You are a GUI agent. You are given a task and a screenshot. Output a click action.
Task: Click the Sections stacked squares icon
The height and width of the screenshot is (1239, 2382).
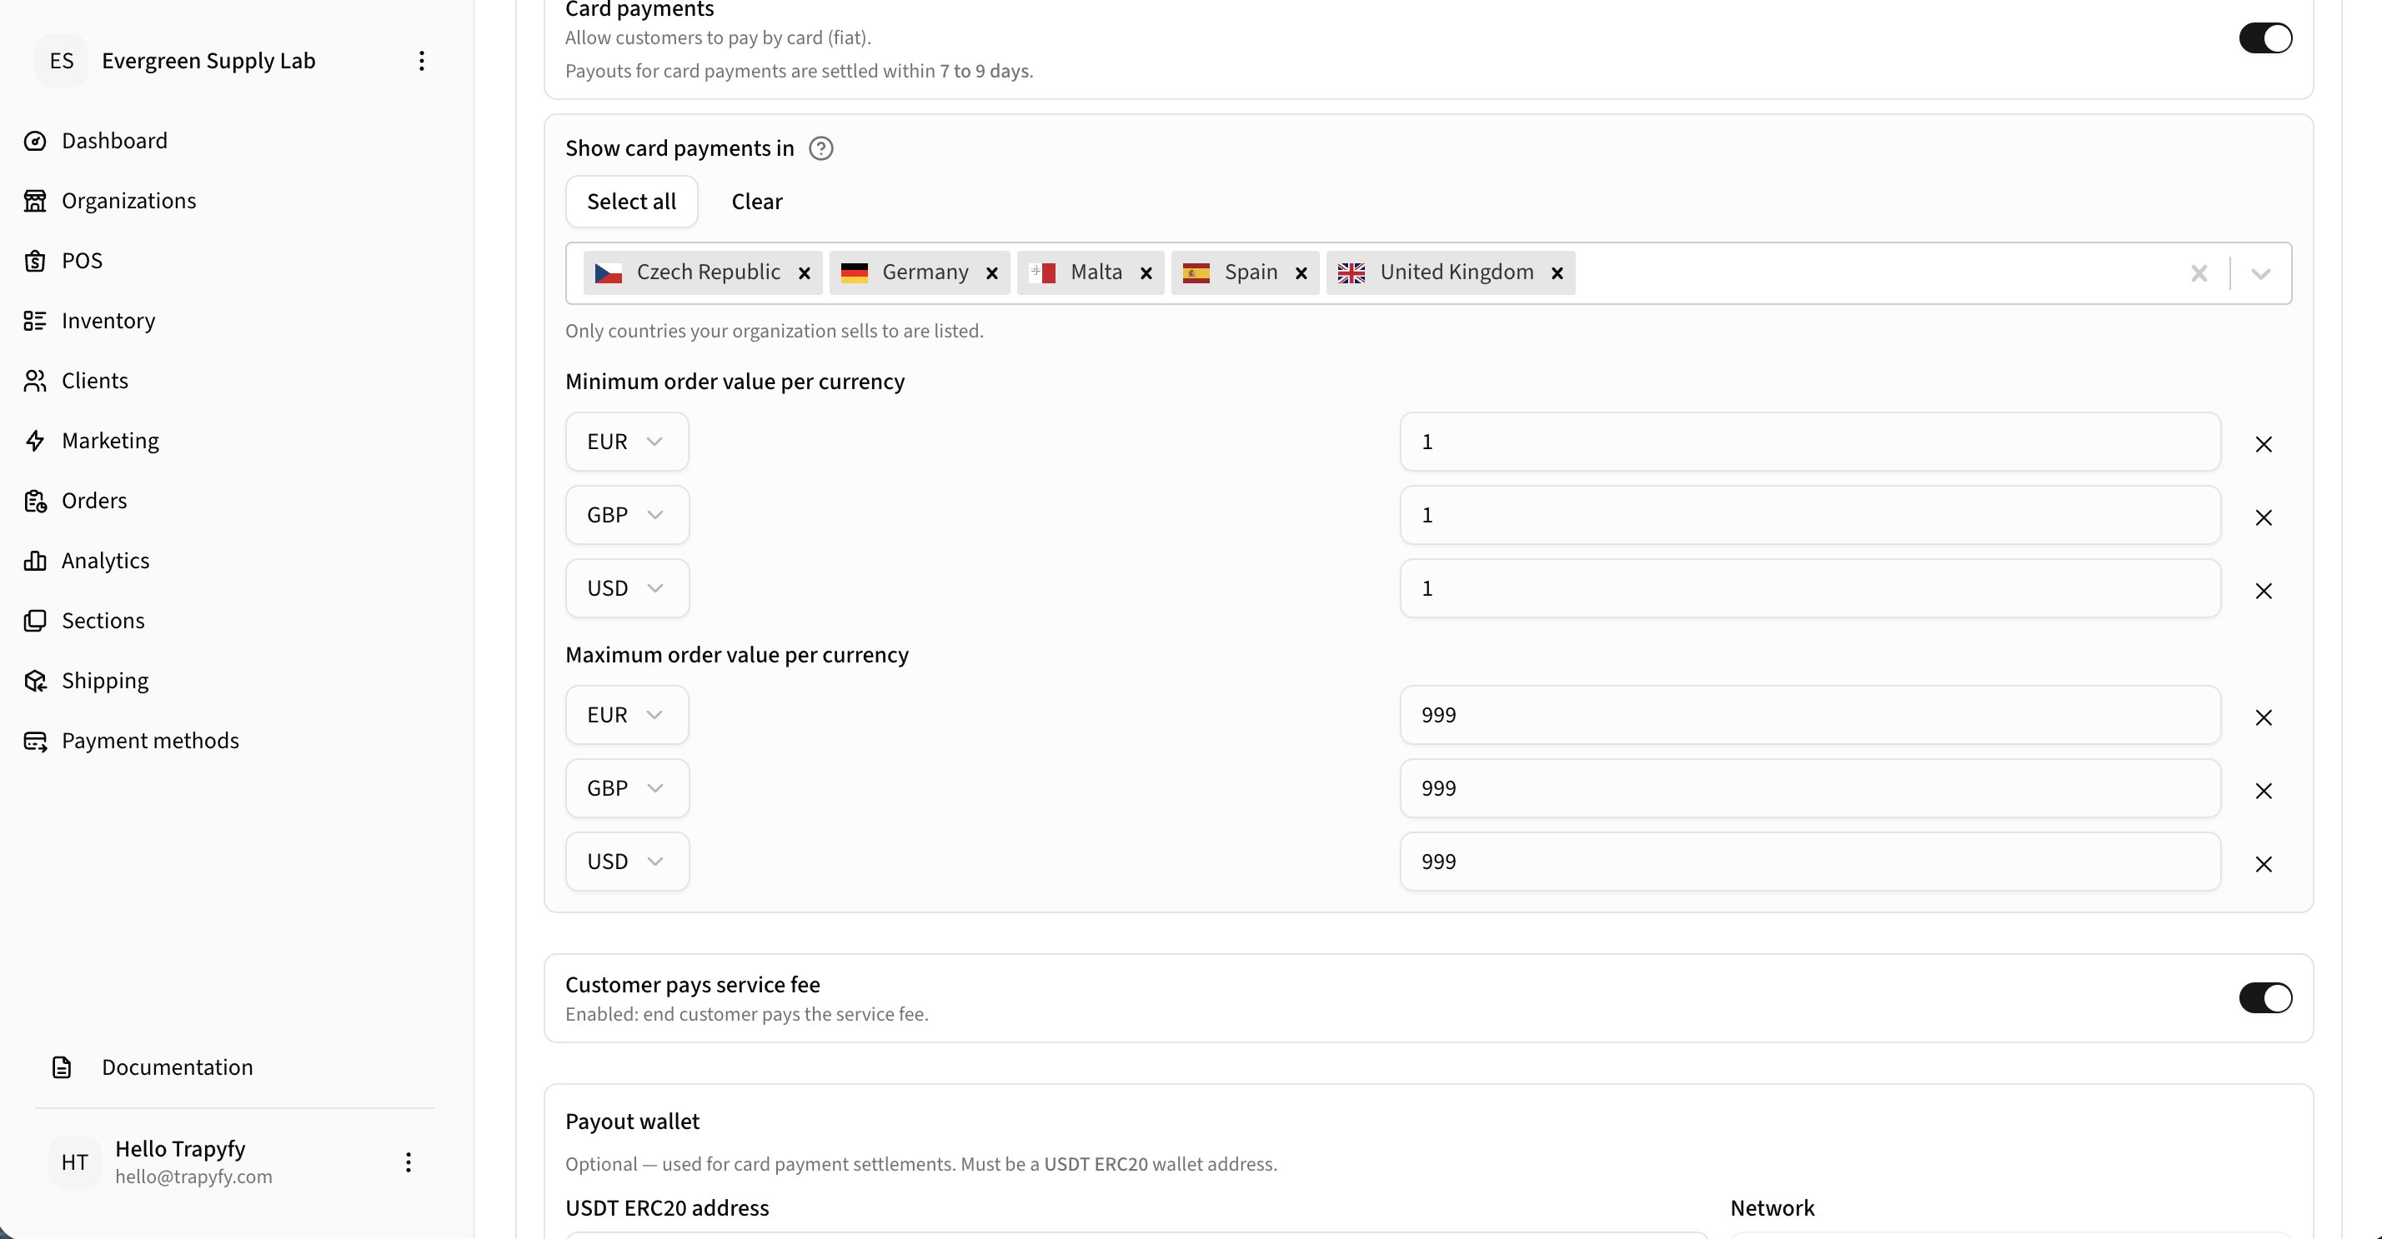pos(35,621)
